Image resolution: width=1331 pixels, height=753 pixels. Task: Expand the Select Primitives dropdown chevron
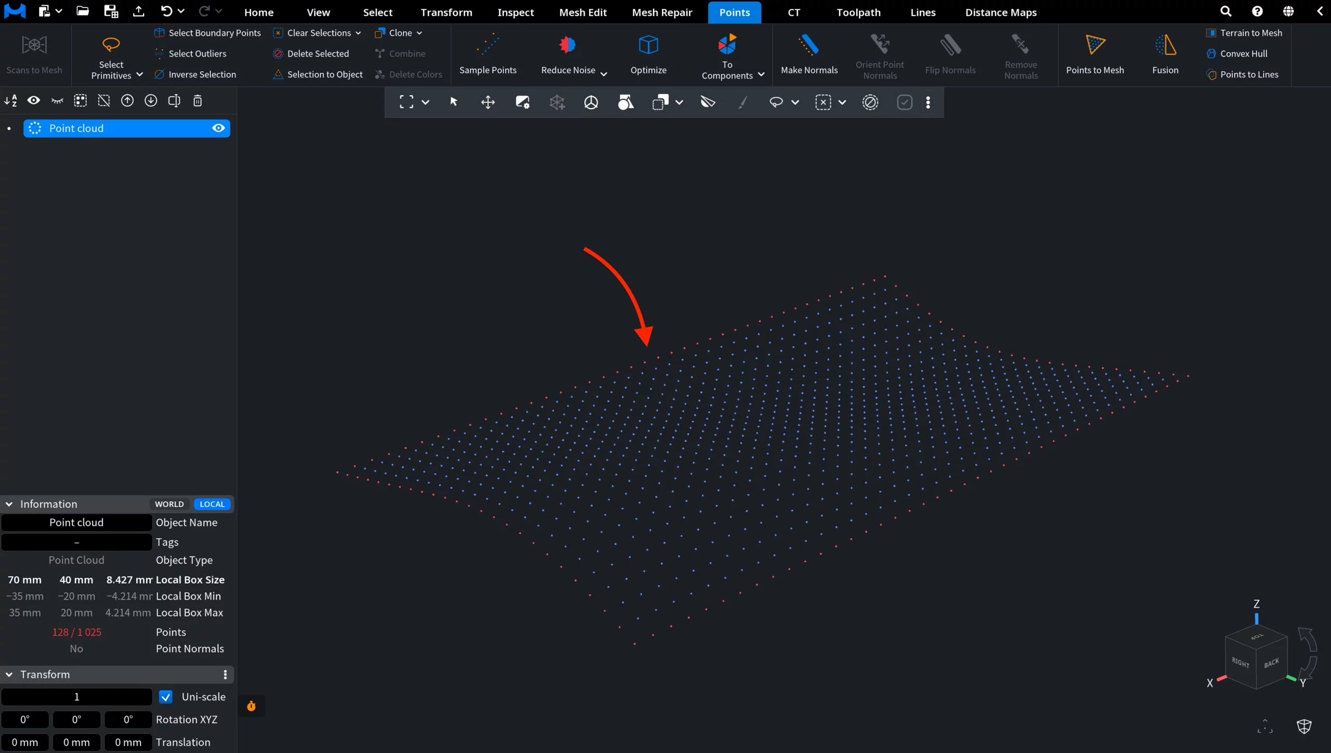tap(139, 75)
